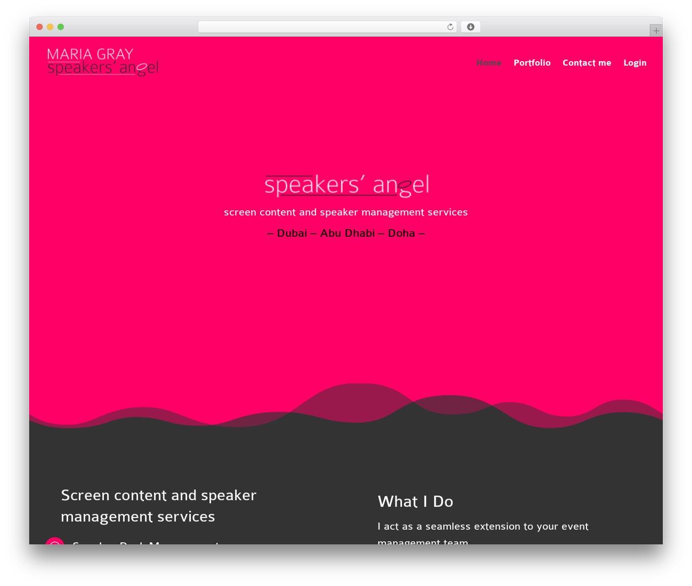The height and width of the screenshot is (586, 692).
Task: Close the browser window with the red button
Action: (39, 27)
